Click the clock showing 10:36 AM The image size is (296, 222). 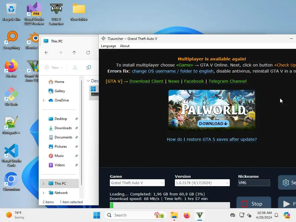click(x=264, y=215)
